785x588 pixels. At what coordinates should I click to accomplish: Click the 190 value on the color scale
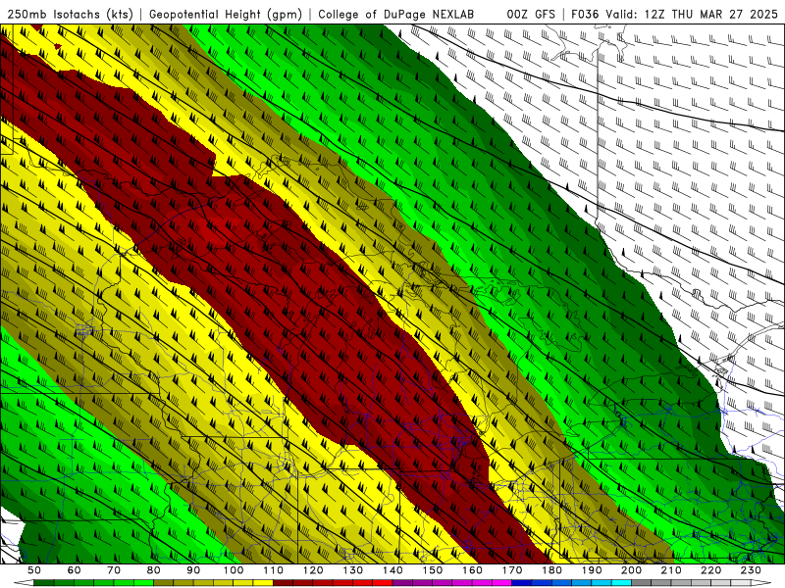pos(592,570)
